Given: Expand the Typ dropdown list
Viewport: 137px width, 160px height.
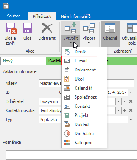Looking at the screenshot, I should (131, 120).
